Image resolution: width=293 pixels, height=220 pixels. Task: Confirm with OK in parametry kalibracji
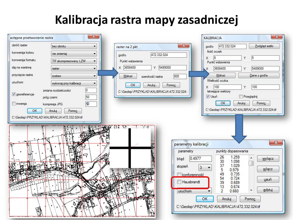[205, 199]
